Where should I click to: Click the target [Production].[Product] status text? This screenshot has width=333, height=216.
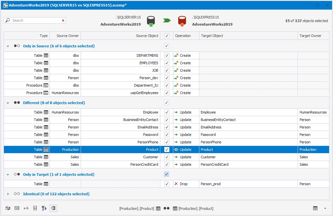tap(196, 209)
